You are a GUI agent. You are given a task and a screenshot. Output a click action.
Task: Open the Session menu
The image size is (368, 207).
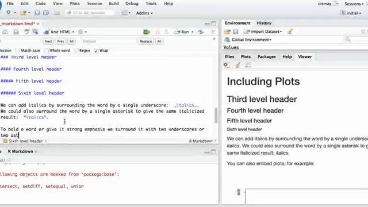coord(94,4)
